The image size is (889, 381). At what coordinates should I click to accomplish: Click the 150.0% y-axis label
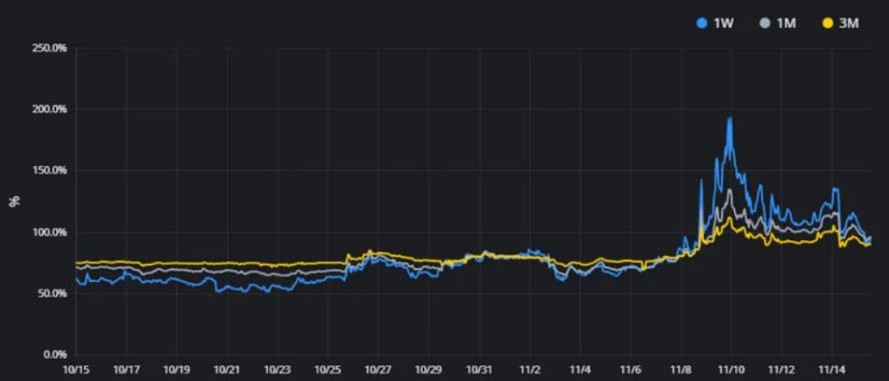click(51, 171)
